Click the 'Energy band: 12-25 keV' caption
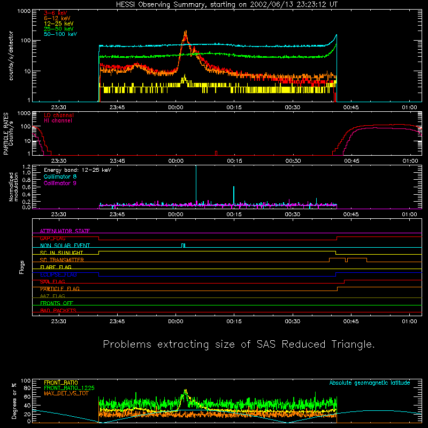Screen dimensions: 428x428 78,170
